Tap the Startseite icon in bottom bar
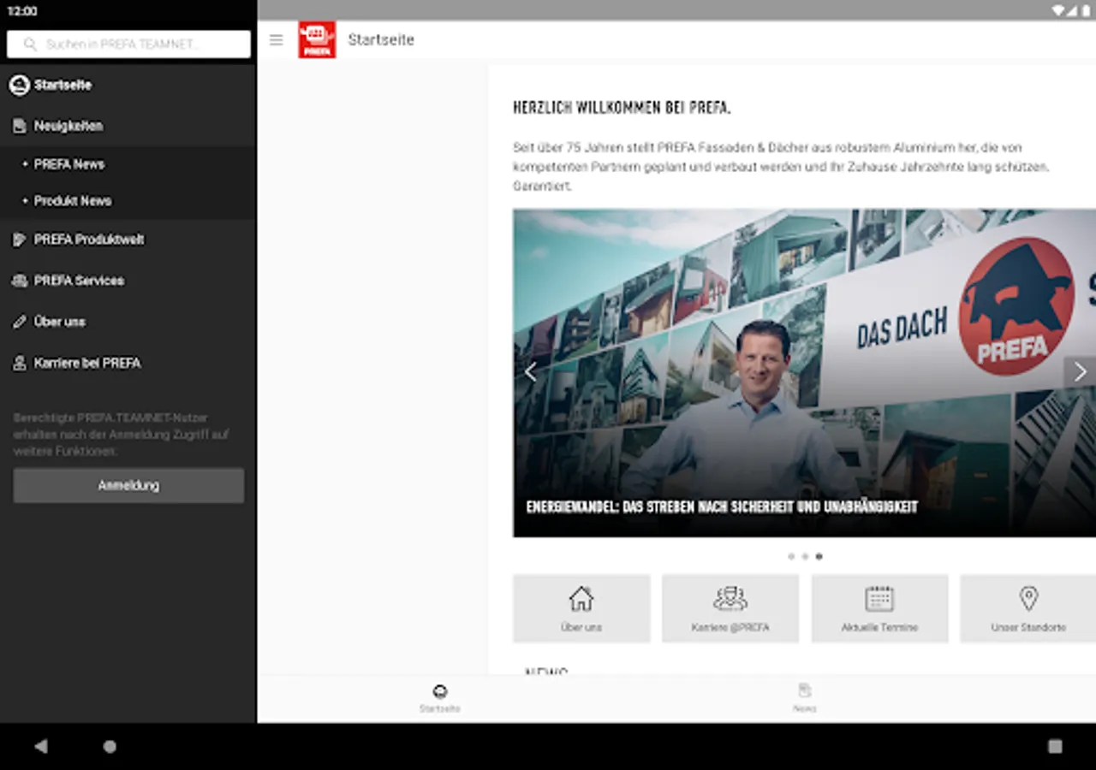Viewport: 1096px width, 770px height. click(x=440, y=691)
